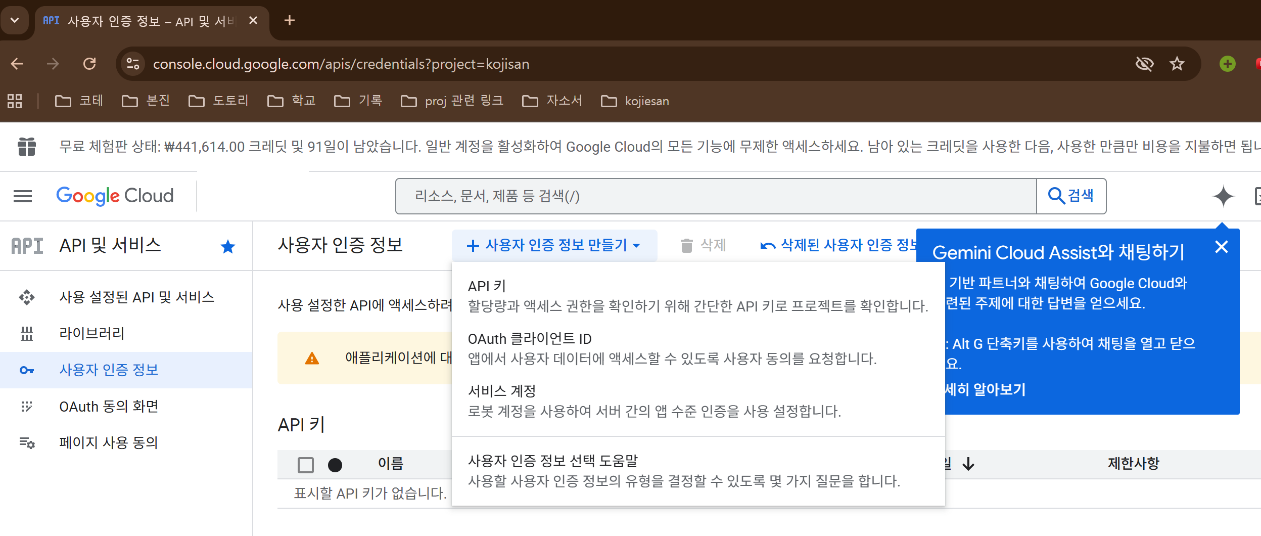1261x536 pixels.
Task: Open the 기록 bookmark folder
Action: point(358,101)
